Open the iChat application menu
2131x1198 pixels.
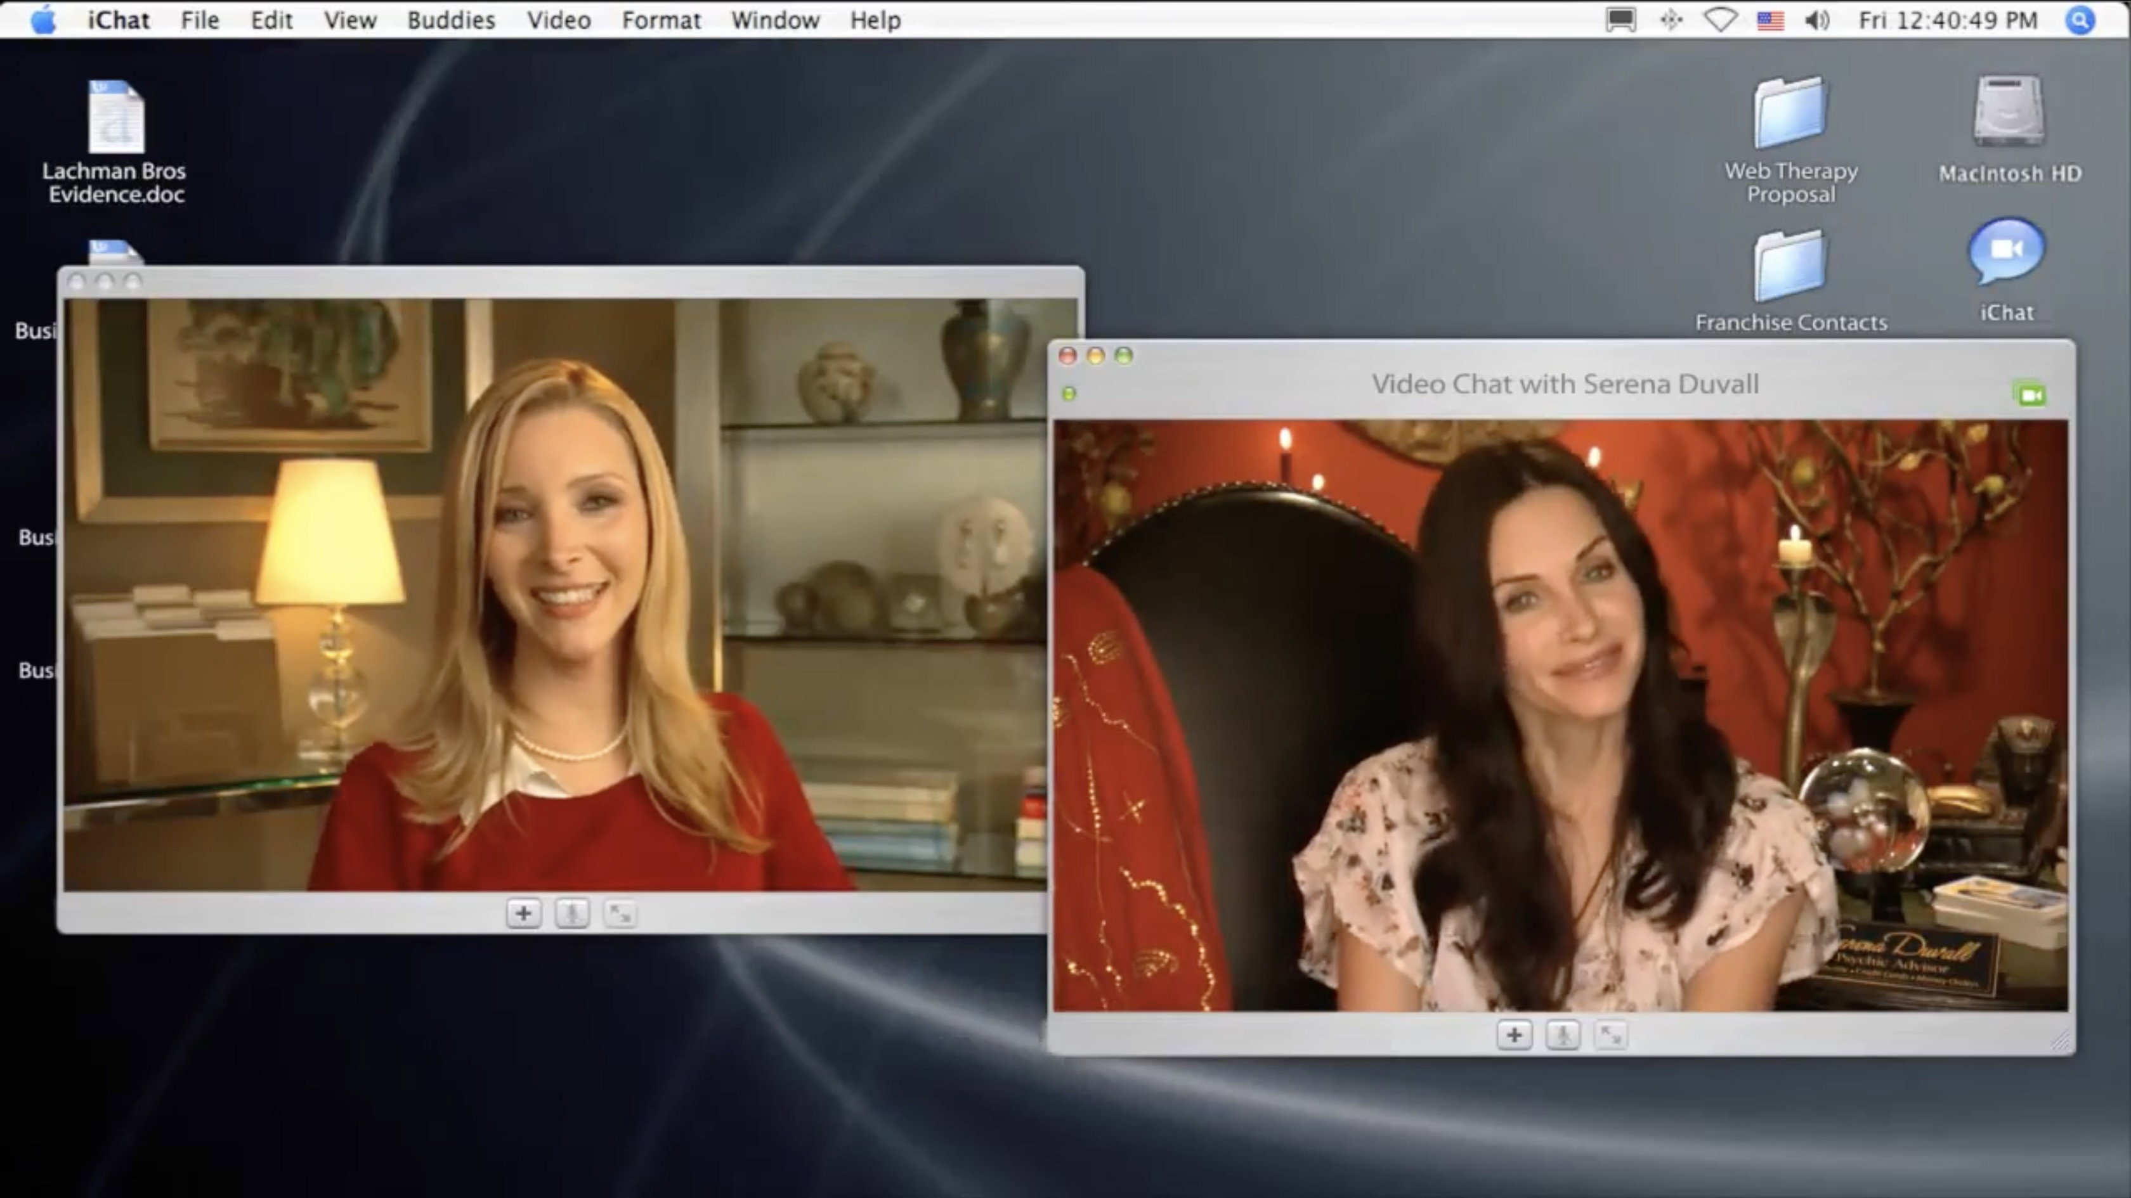click(x=119, y=20)
